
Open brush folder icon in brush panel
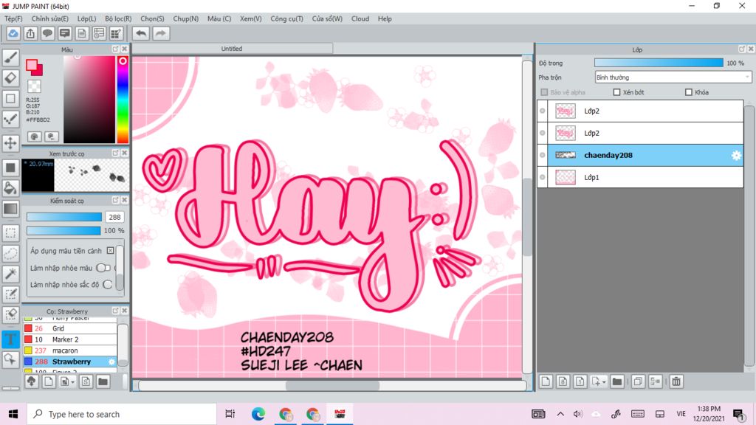[103, 381]
